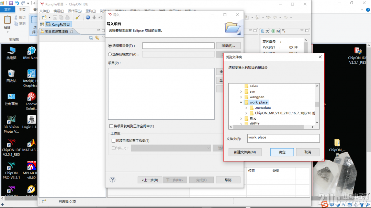Expand the svn folder in browse tree
Image resolution: width=371 pixels, height=208 pixels.
click(x=241, y=91)
